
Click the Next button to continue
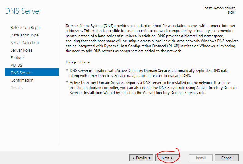[x=167, y=158]
